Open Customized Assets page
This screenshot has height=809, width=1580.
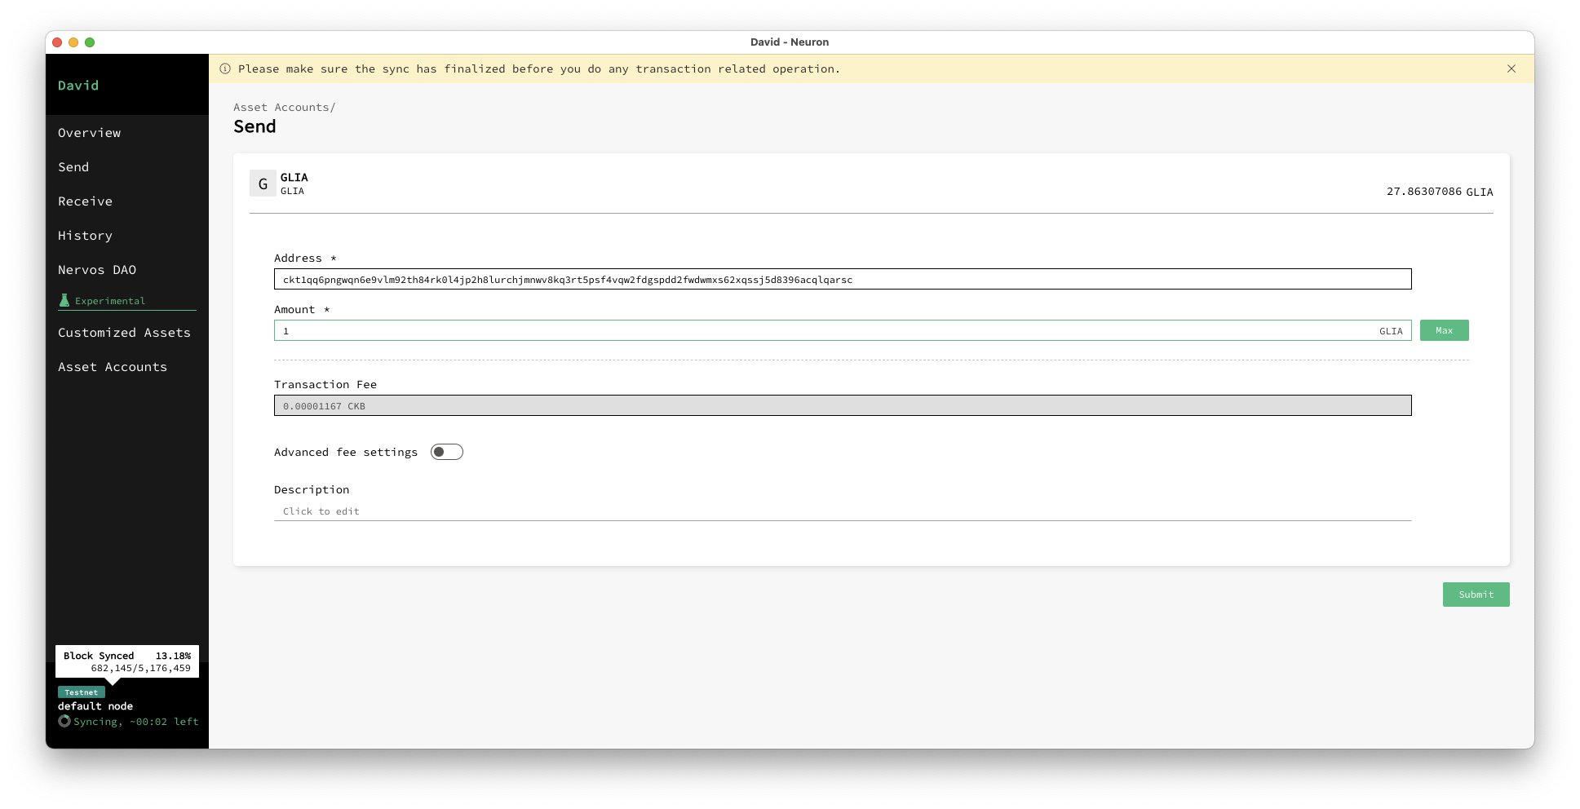pyautogui.click(x=124, y=333)
